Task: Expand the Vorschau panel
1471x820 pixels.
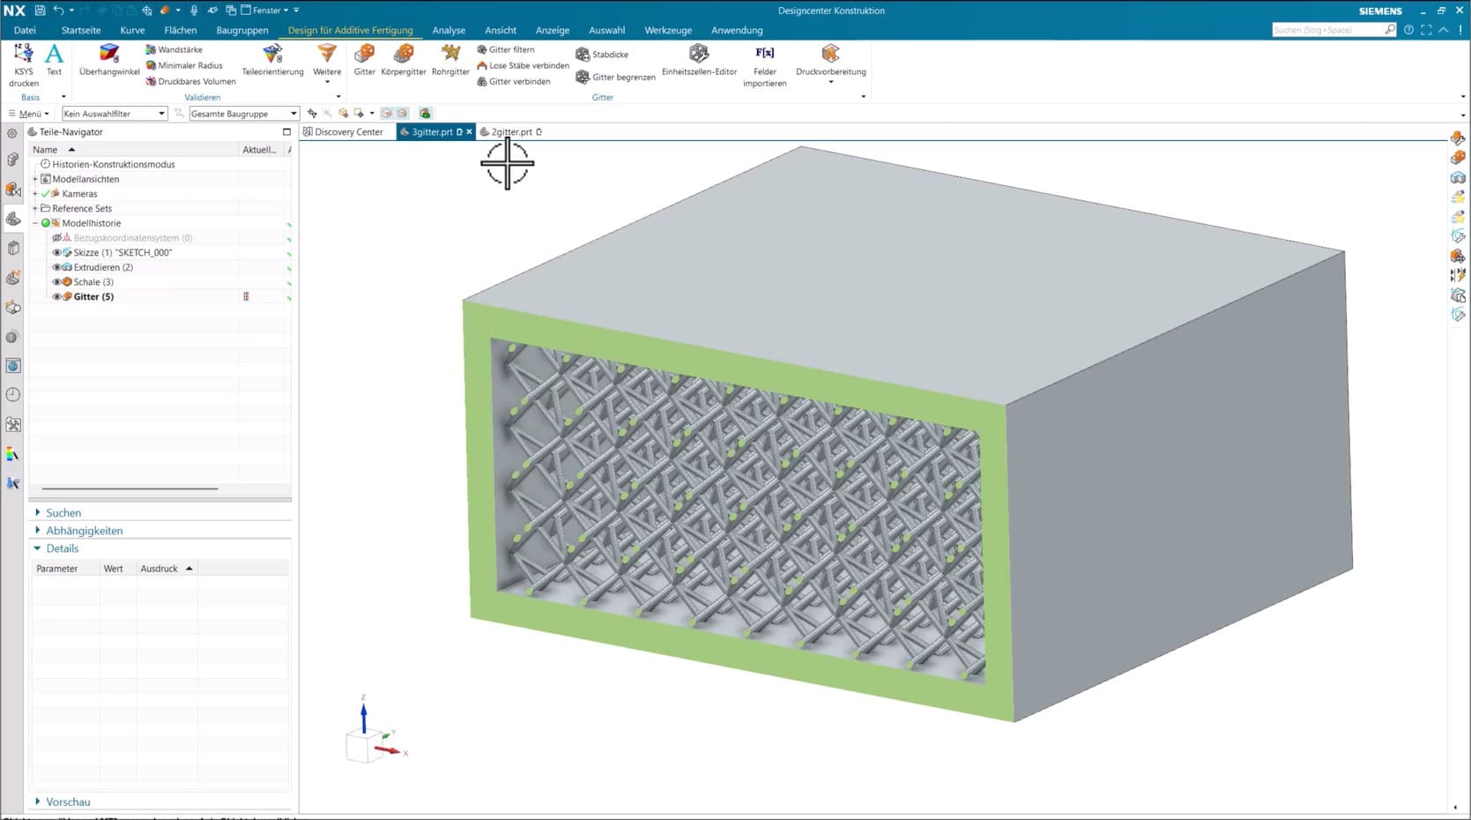Action: (x=68, y=802)
